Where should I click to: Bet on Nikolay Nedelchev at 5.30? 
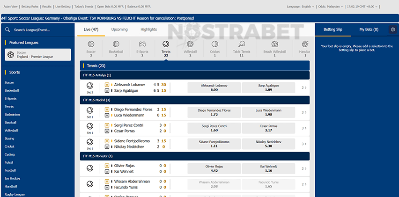[x=268, y=144]
